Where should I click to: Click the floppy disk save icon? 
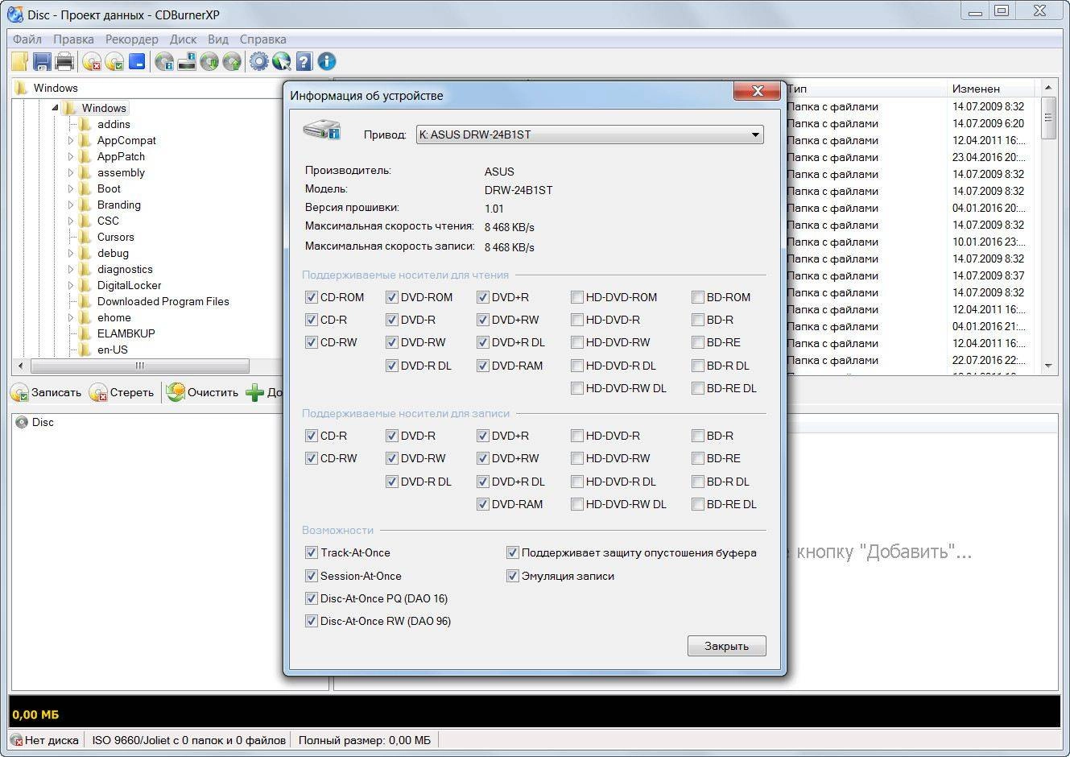tap(43, 61)
